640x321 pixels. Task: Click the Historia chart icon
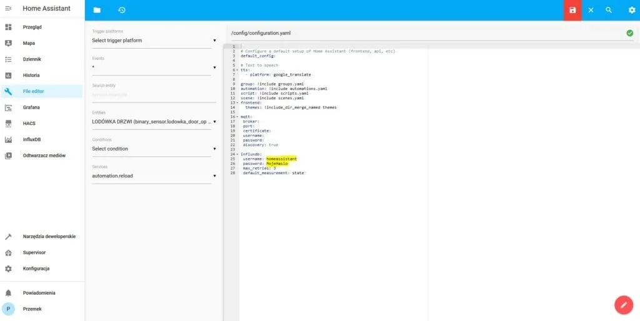click(x=8, y=76)
